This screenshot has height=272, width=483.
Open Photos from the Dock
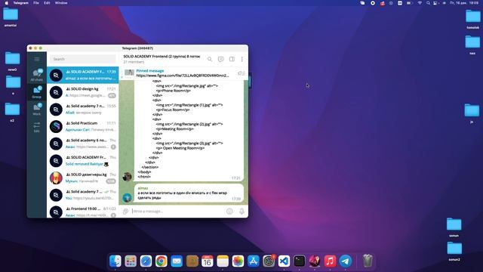(x=238, y=261)
